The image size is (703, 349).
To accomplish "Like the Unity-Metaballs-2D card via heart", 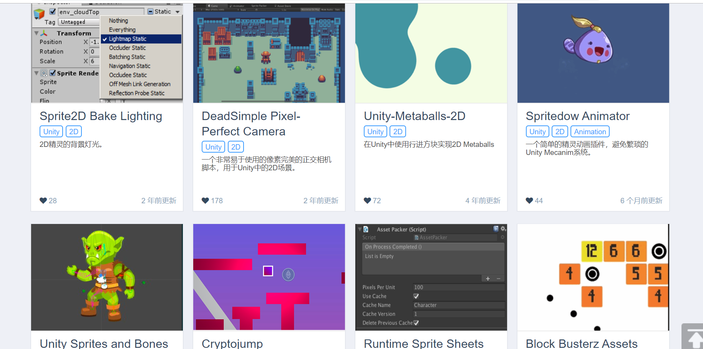I will coord(367,201).
